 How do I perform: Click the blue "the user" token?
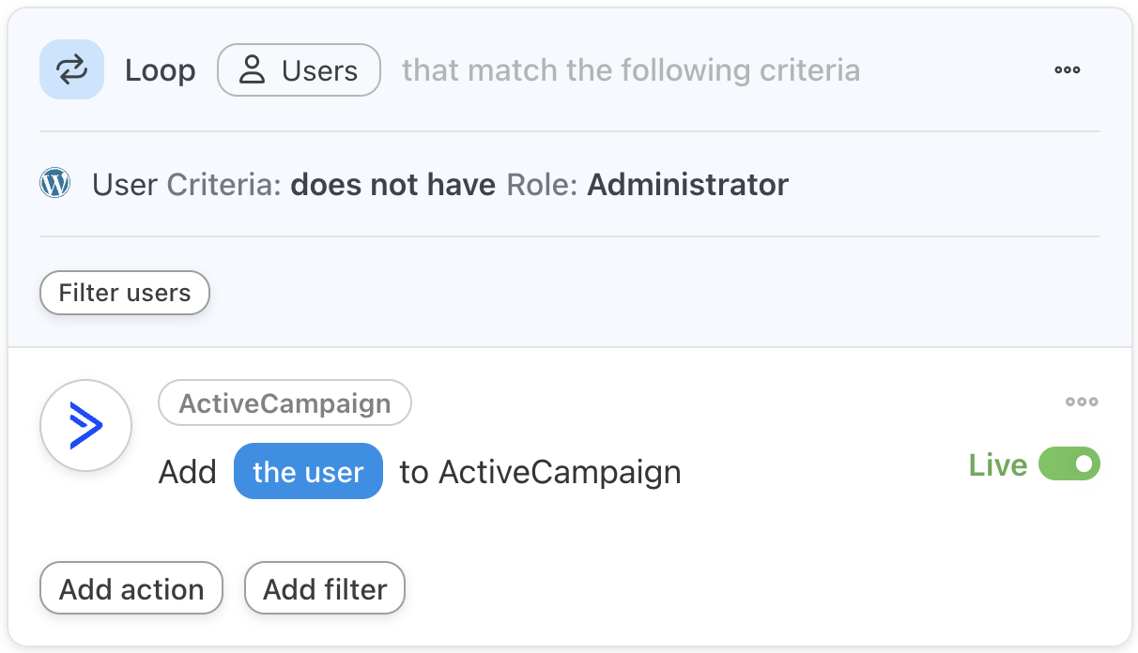pos(308,471)
